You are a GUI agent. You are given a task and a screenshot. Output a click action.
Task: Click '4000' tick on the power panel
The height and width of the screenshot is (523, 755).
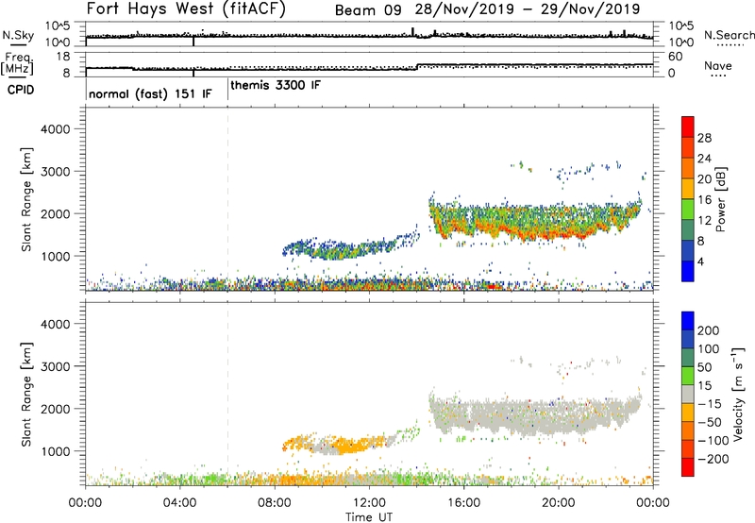pyautogui.click(x=56, y=129)
